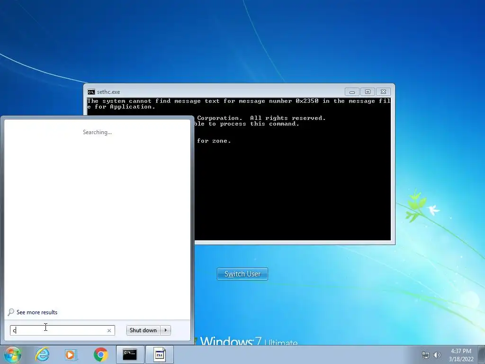Click the Shut down button
This screenshot has width=485, height=364.
[x=143, y=330]
